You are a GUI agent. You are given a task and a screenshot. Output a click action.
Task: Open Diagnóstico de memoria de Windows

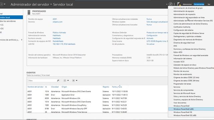188,40
